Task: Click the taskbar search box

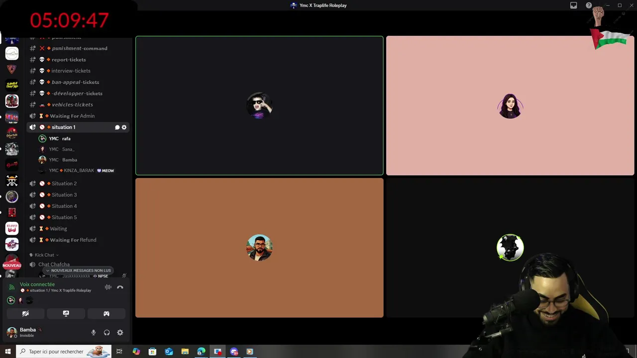Action: [x=63, y=352]
